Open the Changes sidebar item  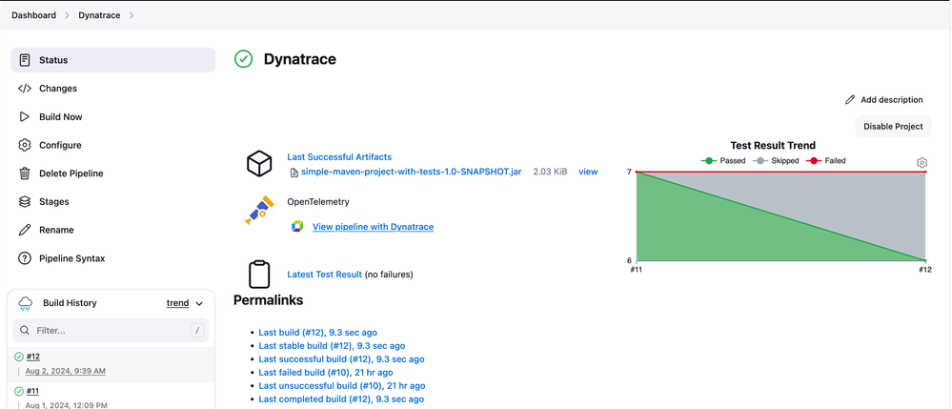tap(58, 89)
